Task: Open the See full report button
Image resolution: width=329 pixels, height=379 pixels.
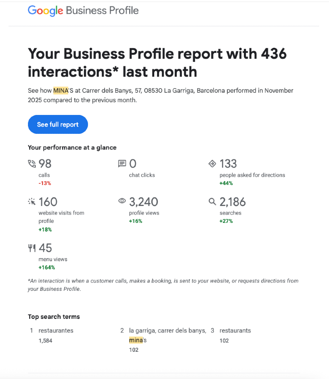Action: tap(58, 124)
